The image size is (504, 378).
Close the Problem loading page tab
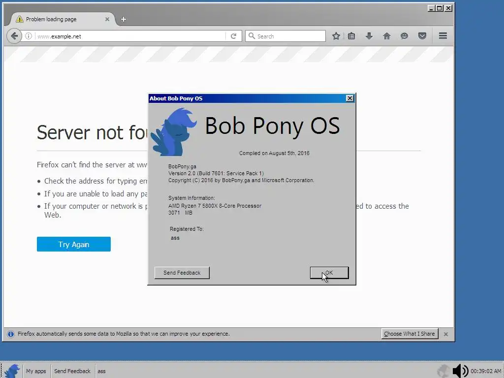(107, 19)
